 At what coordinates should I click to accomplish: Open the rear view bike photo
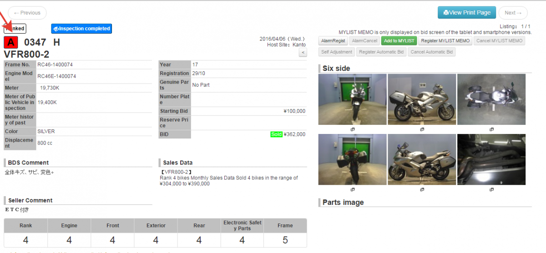pos(353,159)
